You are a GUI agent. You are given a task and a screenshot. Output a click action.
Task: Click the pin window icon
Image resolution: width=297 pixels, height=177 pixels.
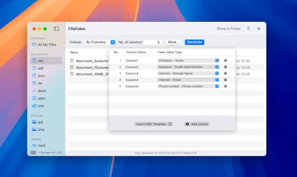[x=248, y=29]
